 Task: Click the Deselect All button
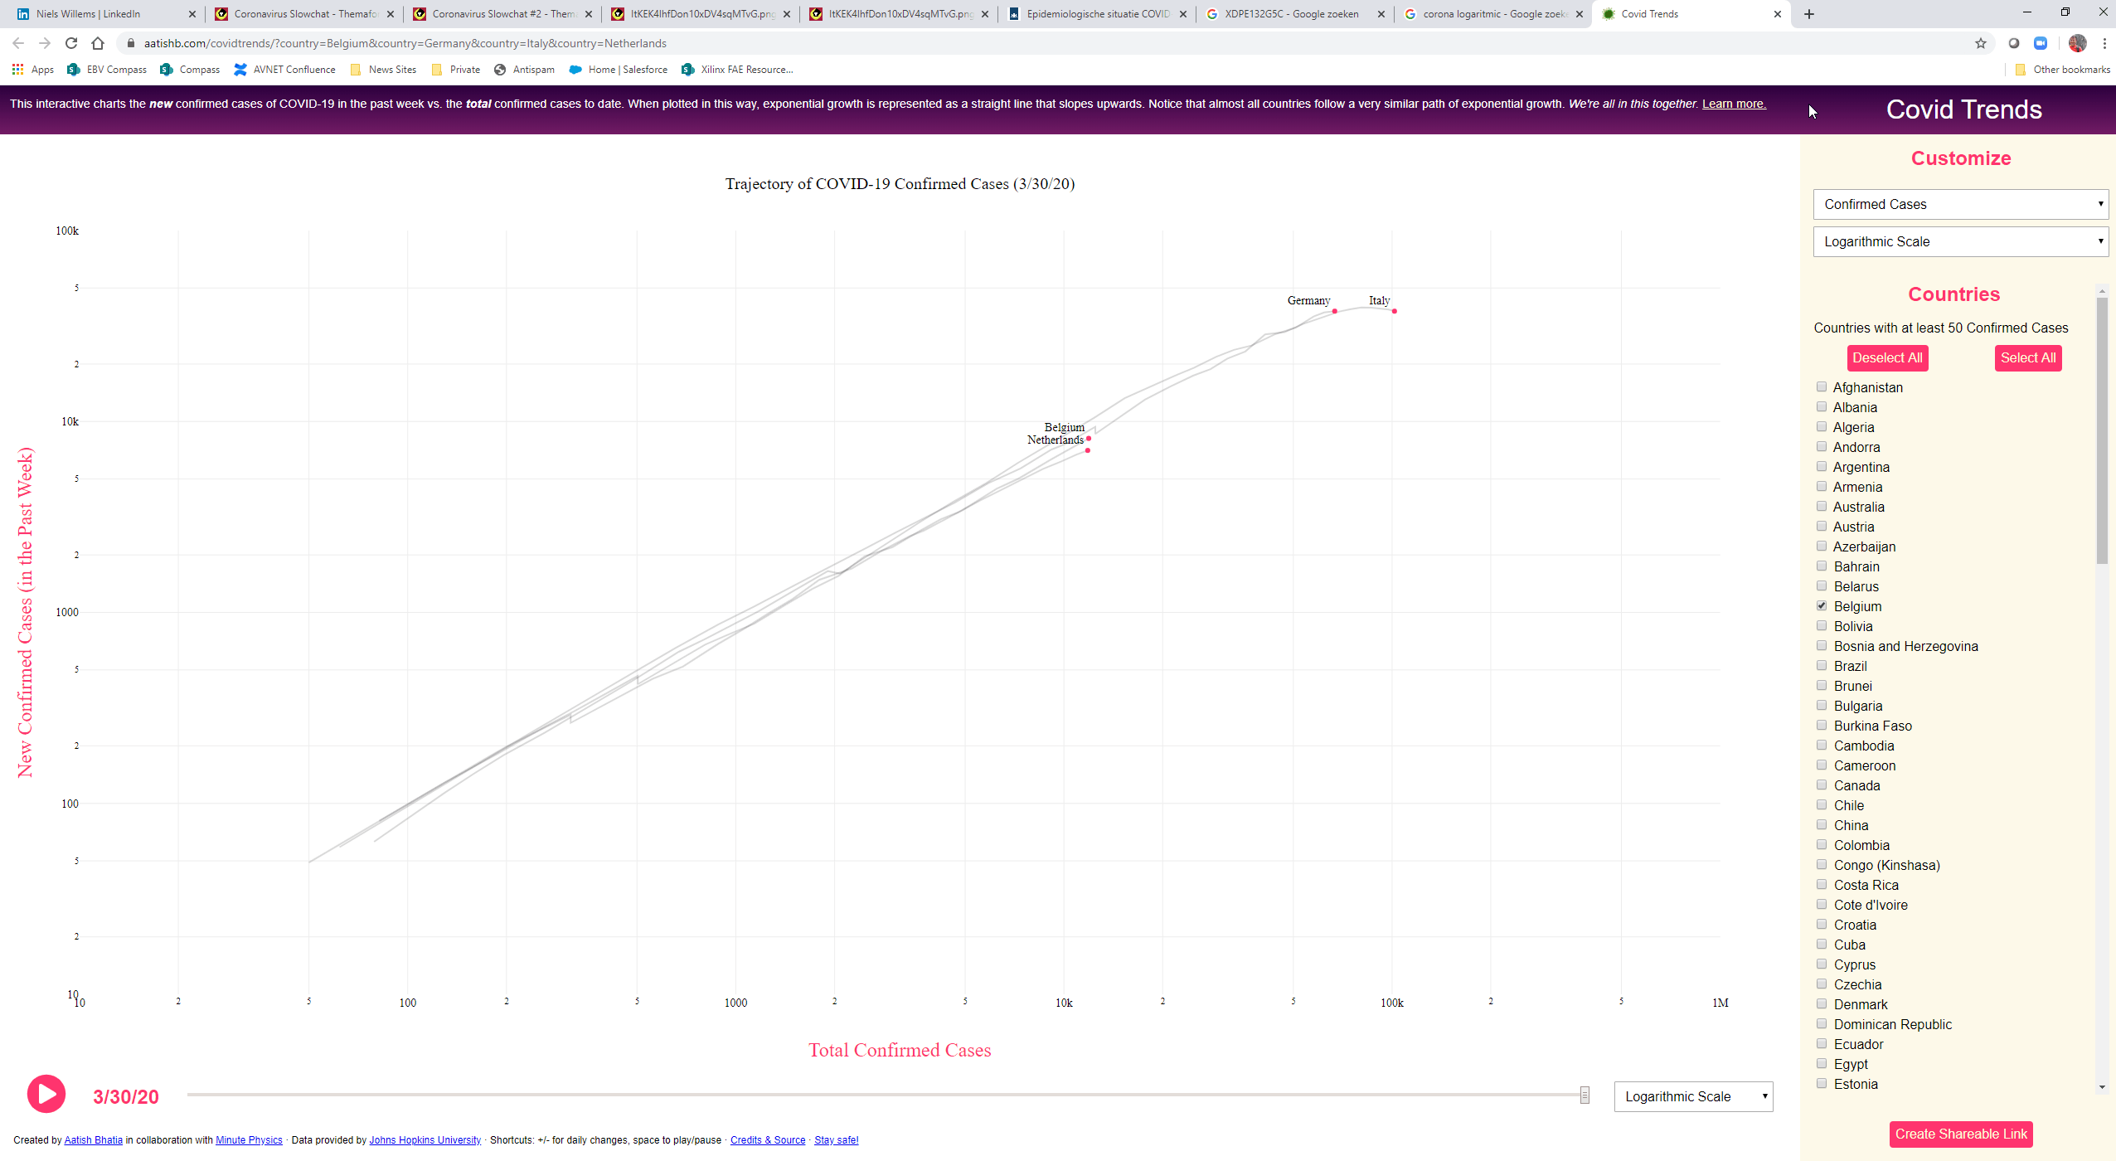point(1887,358)
